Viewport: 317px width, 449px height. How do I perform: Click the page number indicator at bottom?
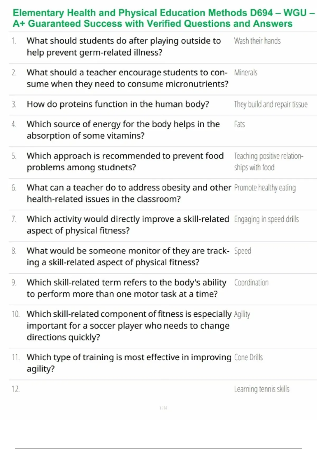point(163,408)
